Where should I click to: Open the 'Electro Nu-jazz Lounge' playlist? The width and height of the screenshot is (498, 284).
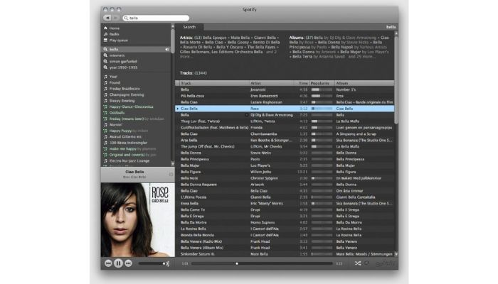click(x=129, y=161)
